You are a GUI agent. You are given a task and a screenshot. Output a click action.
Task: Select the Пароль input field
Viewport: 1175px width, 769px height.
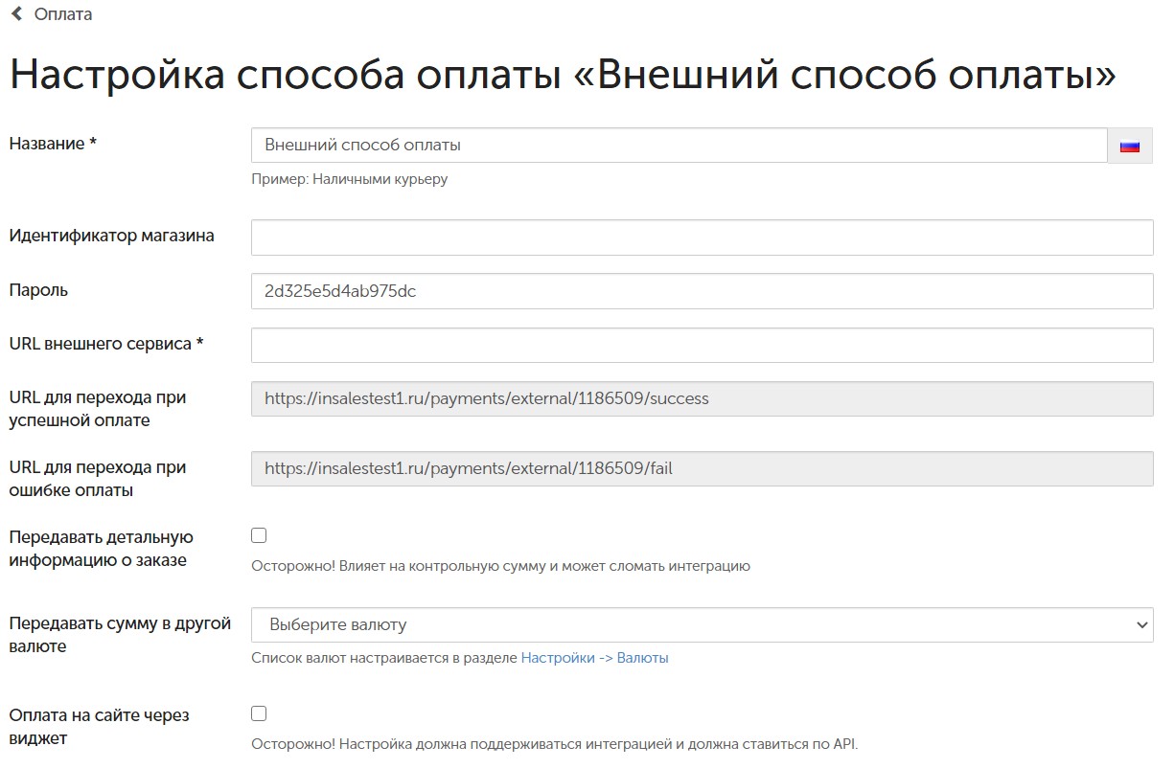702,291
